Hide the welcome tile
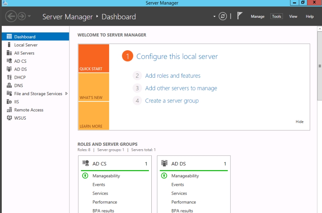The height and width of the screenshot is (213, 322). [299, 122]
